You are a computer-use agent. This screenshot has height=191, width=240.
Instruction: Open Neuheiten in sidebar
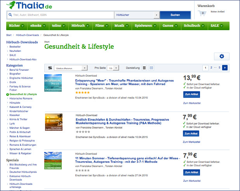[x=15, y=51]
